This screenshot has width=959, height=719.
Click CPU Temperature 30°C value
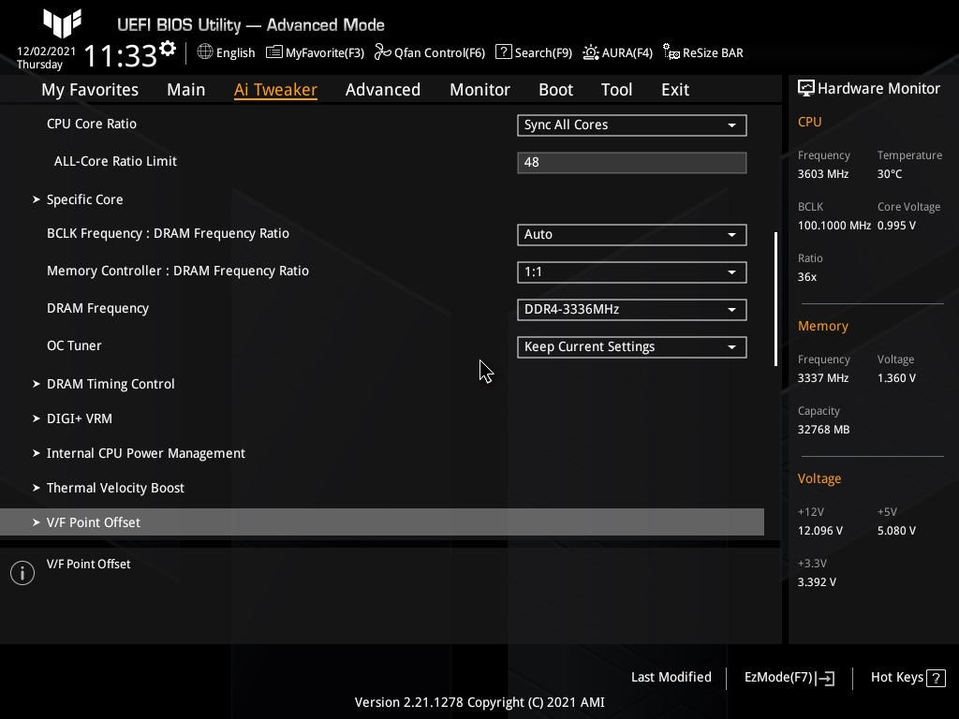(x=890, y=174)
